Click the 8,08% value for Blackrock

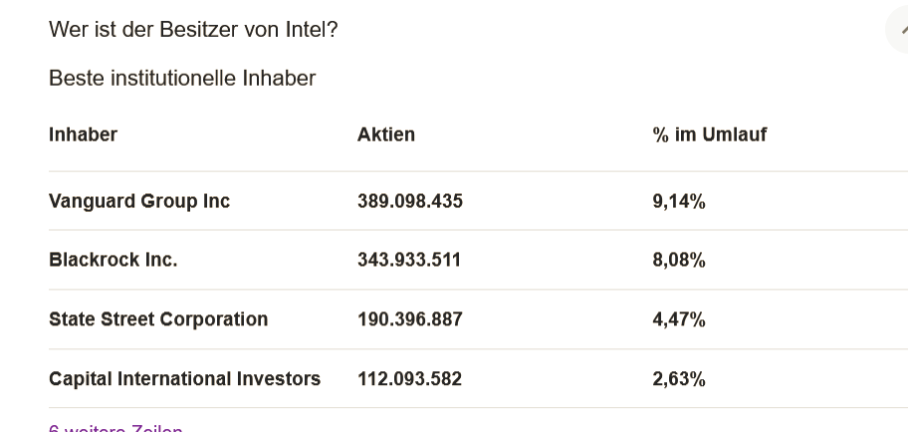(x=679, y=260)
